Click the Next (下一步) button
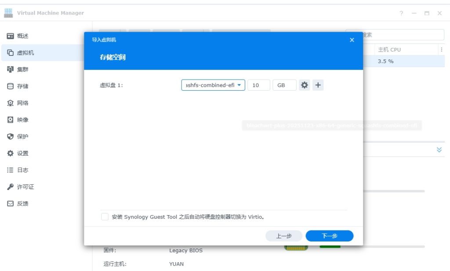 pyautogui.click(x=329, y=236)
